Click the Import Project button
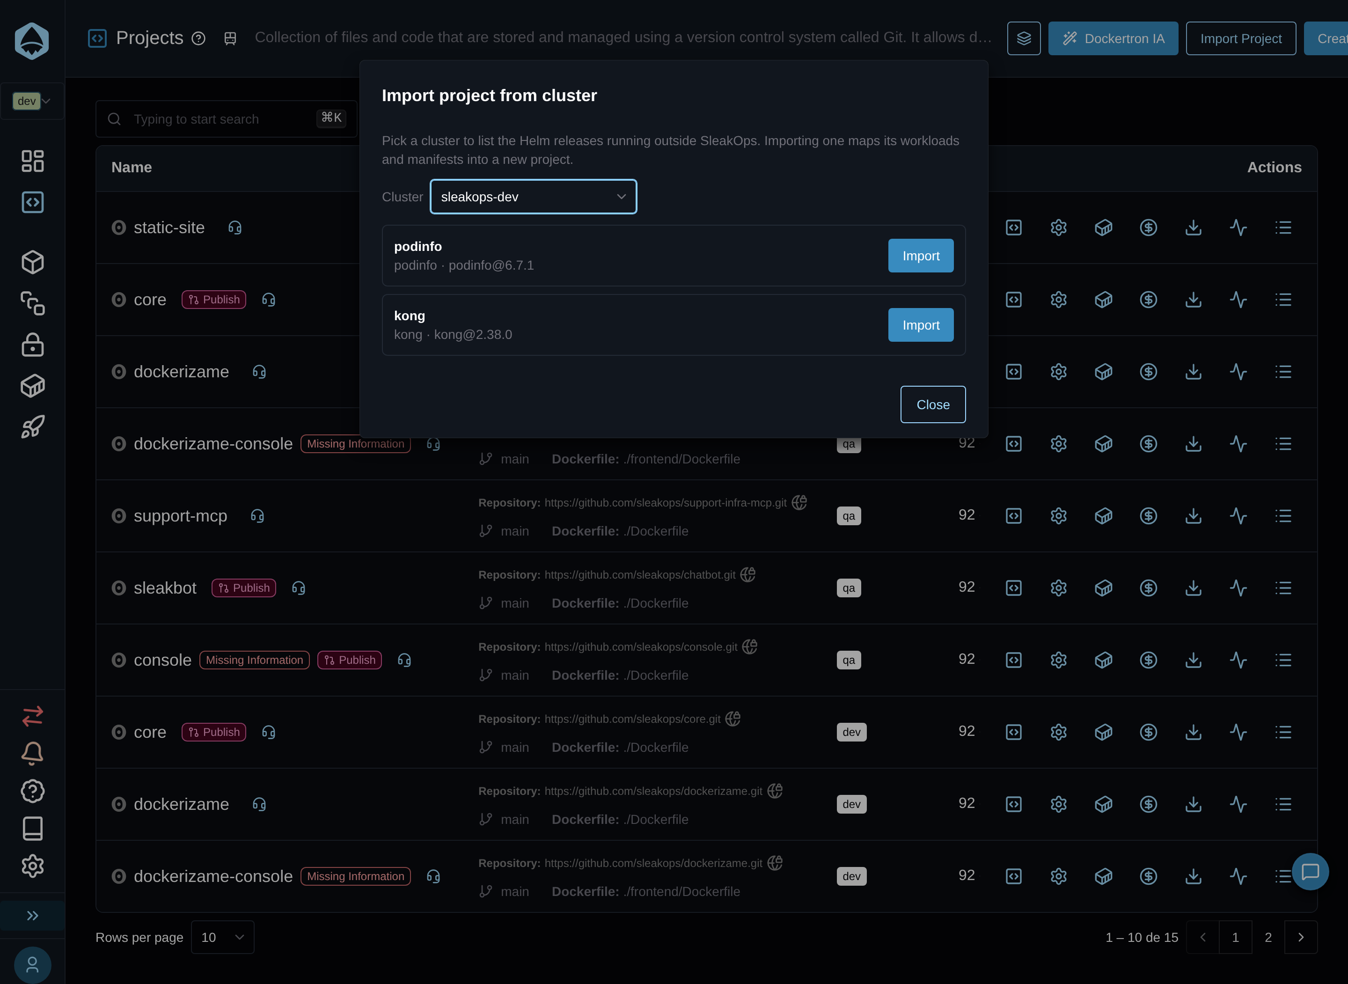Screen dimensions: 1348x984 pos(1240,39)
